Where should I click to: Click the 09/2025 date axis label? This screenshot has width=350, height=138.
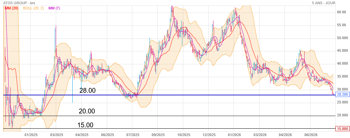point(158,135)
